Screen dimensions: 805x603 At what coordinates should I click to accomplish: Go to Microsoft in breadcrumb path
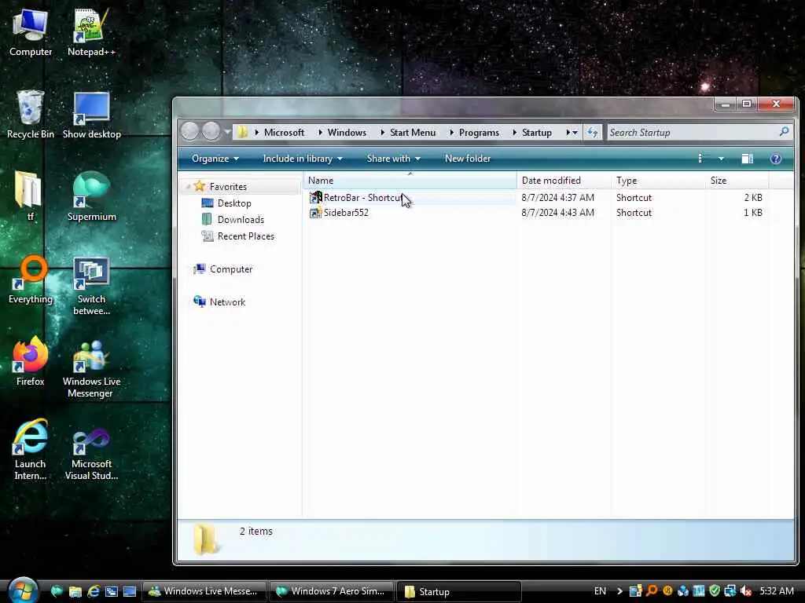[x=284, y=132]
